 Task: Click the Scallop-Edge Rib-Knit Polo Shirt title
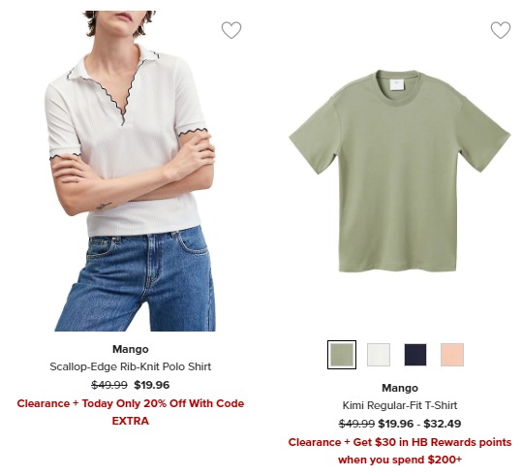[x=131, y=366]
